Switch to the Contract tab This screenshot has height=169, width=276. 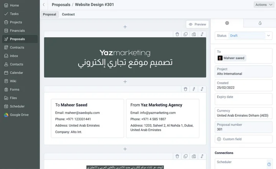pos(68,15)
